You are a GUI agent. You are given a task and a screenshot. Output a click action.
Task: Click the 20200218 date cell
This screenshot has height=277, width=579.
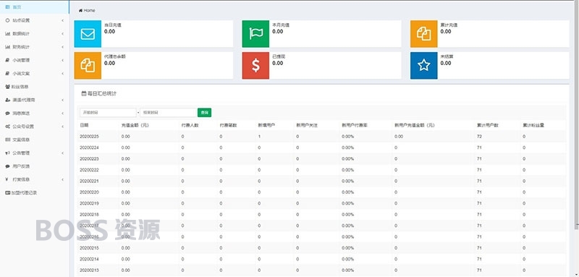pyautogui.click(x=89, y=214)
